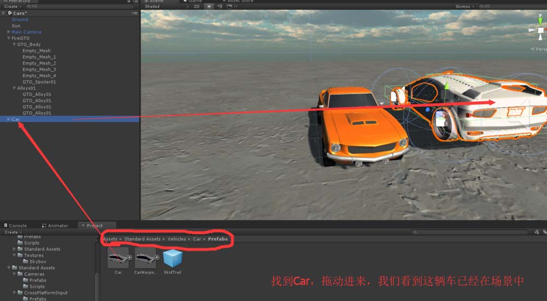Switch to the Game tab

193,1
